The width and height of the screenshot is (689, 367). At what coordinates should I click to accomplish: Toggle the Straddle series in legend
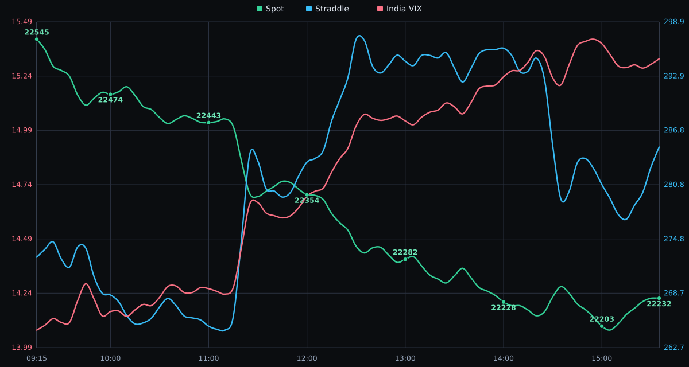pos(327,9)
